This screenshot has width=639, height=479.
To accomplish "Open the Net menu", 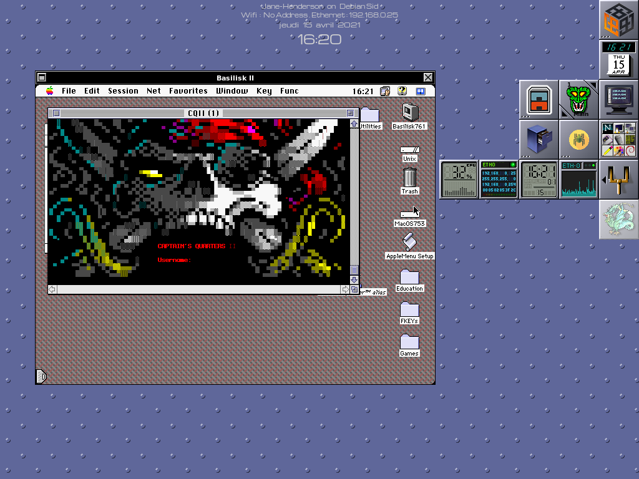I will [x=154, y=91].
